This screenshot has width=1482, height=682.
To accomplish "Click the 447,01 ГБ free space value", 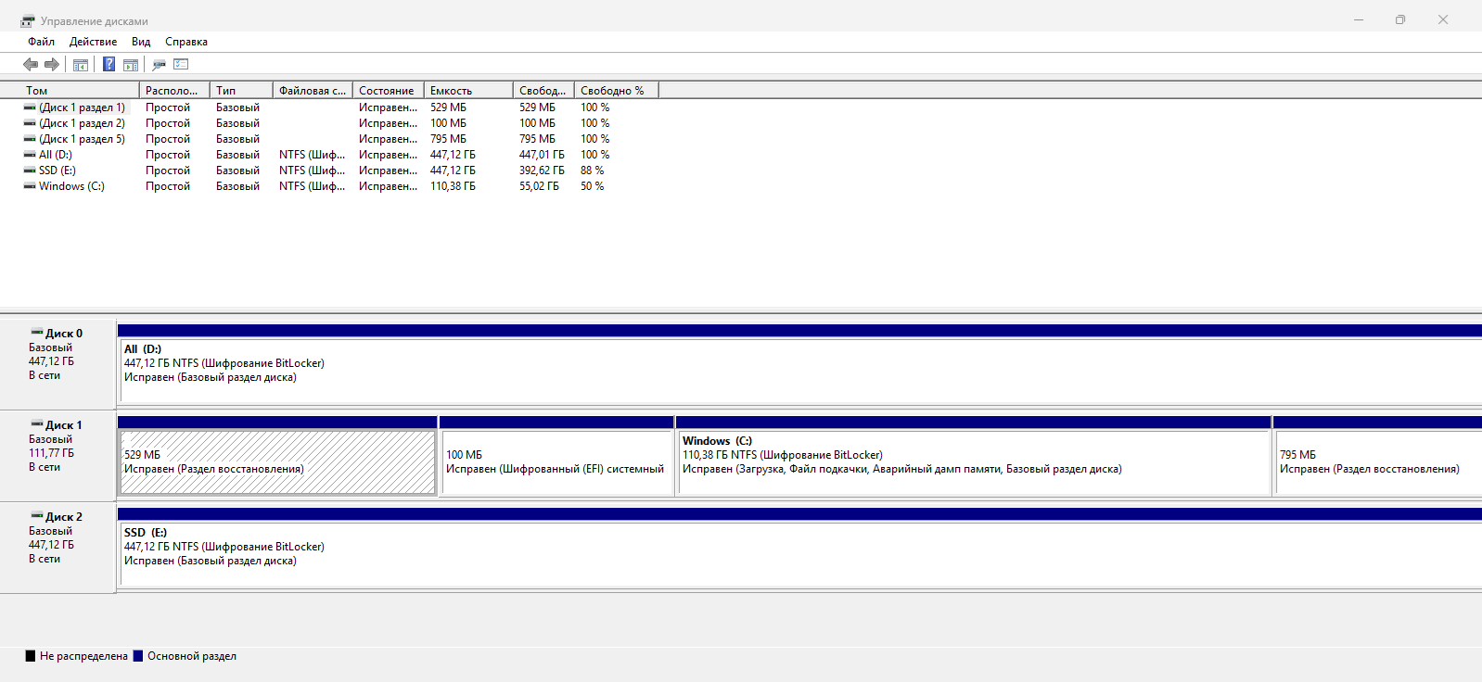I will 542,155.
